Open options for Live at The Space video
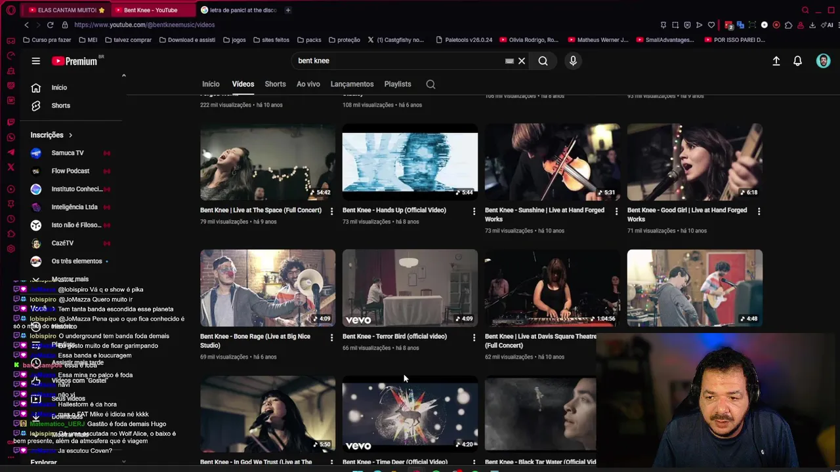This screenshot has width=840, height=472. (331, 211)
